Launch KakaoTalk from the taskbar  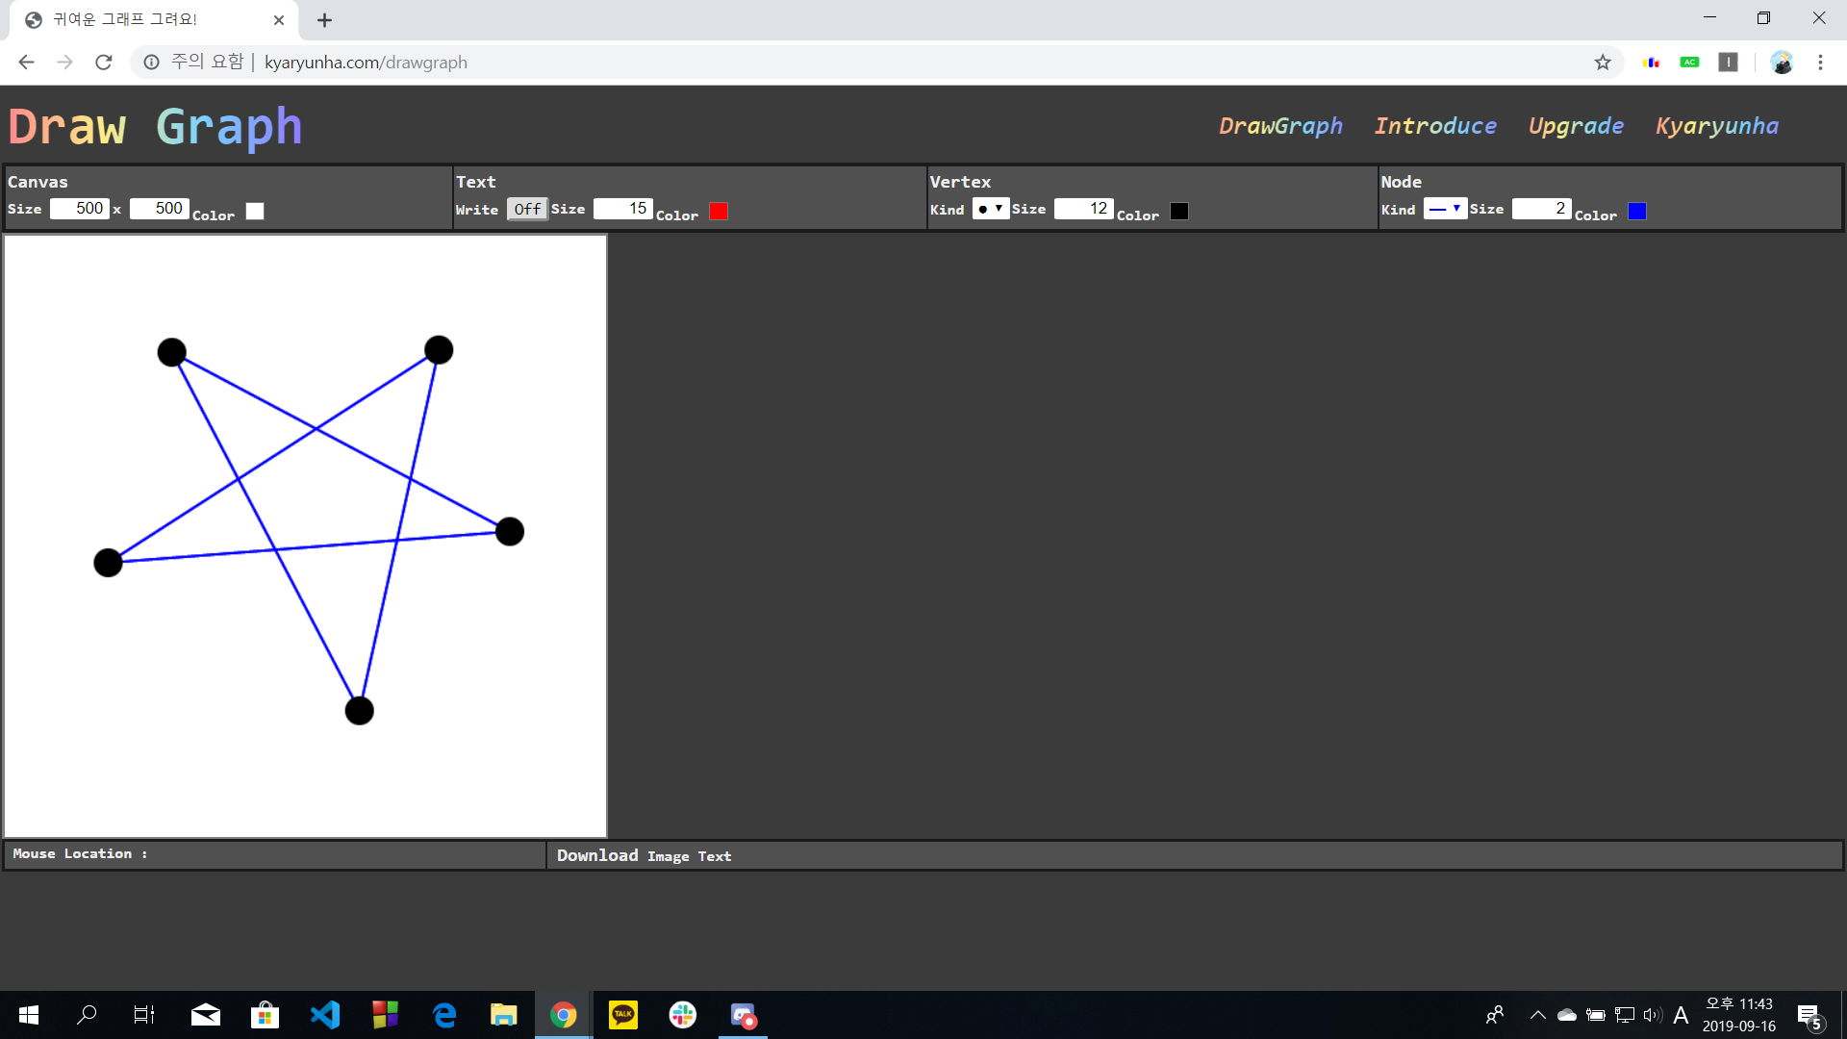[x=623, y=1015]
